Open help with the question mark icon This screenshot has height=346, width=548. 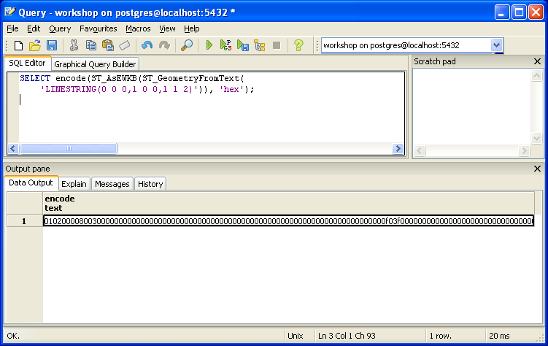point(298,45)
